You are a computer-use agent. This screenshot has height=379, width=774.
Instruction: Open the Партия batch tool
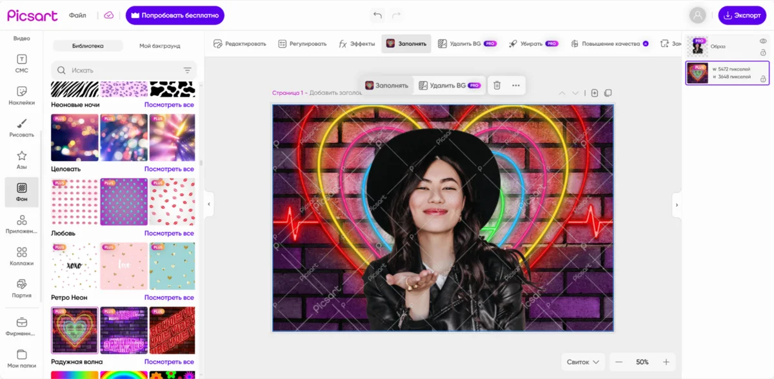21,288
